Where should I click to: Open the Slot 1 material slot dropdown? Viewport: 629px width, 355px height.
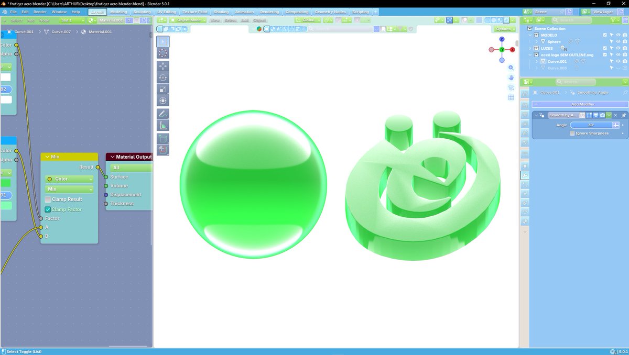(72, 20)
